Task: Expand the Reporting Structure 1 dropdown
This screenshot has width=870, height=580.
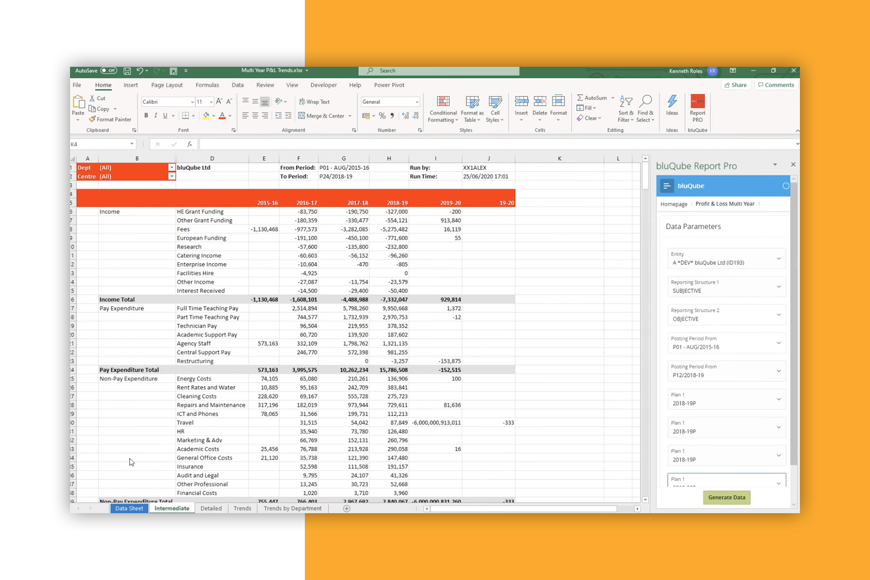Action: pyautogui.click(x=779, y=287)
